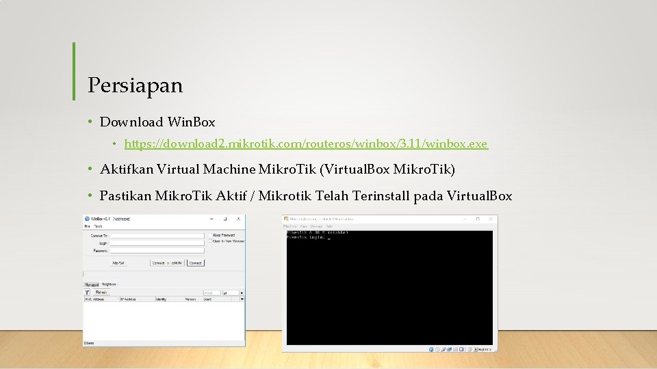Click the Right Ctrl host key label
The image size is (657, 369).
(x=485, y=349)
